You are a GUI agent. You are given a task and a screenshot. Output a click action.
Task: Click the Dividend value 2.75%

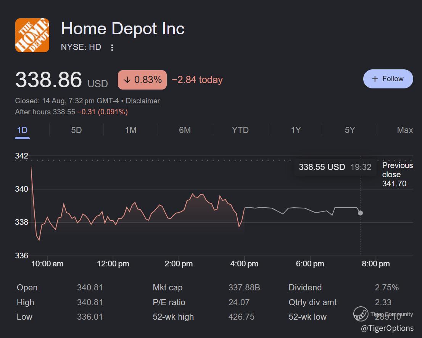click(x=387, y=287)
